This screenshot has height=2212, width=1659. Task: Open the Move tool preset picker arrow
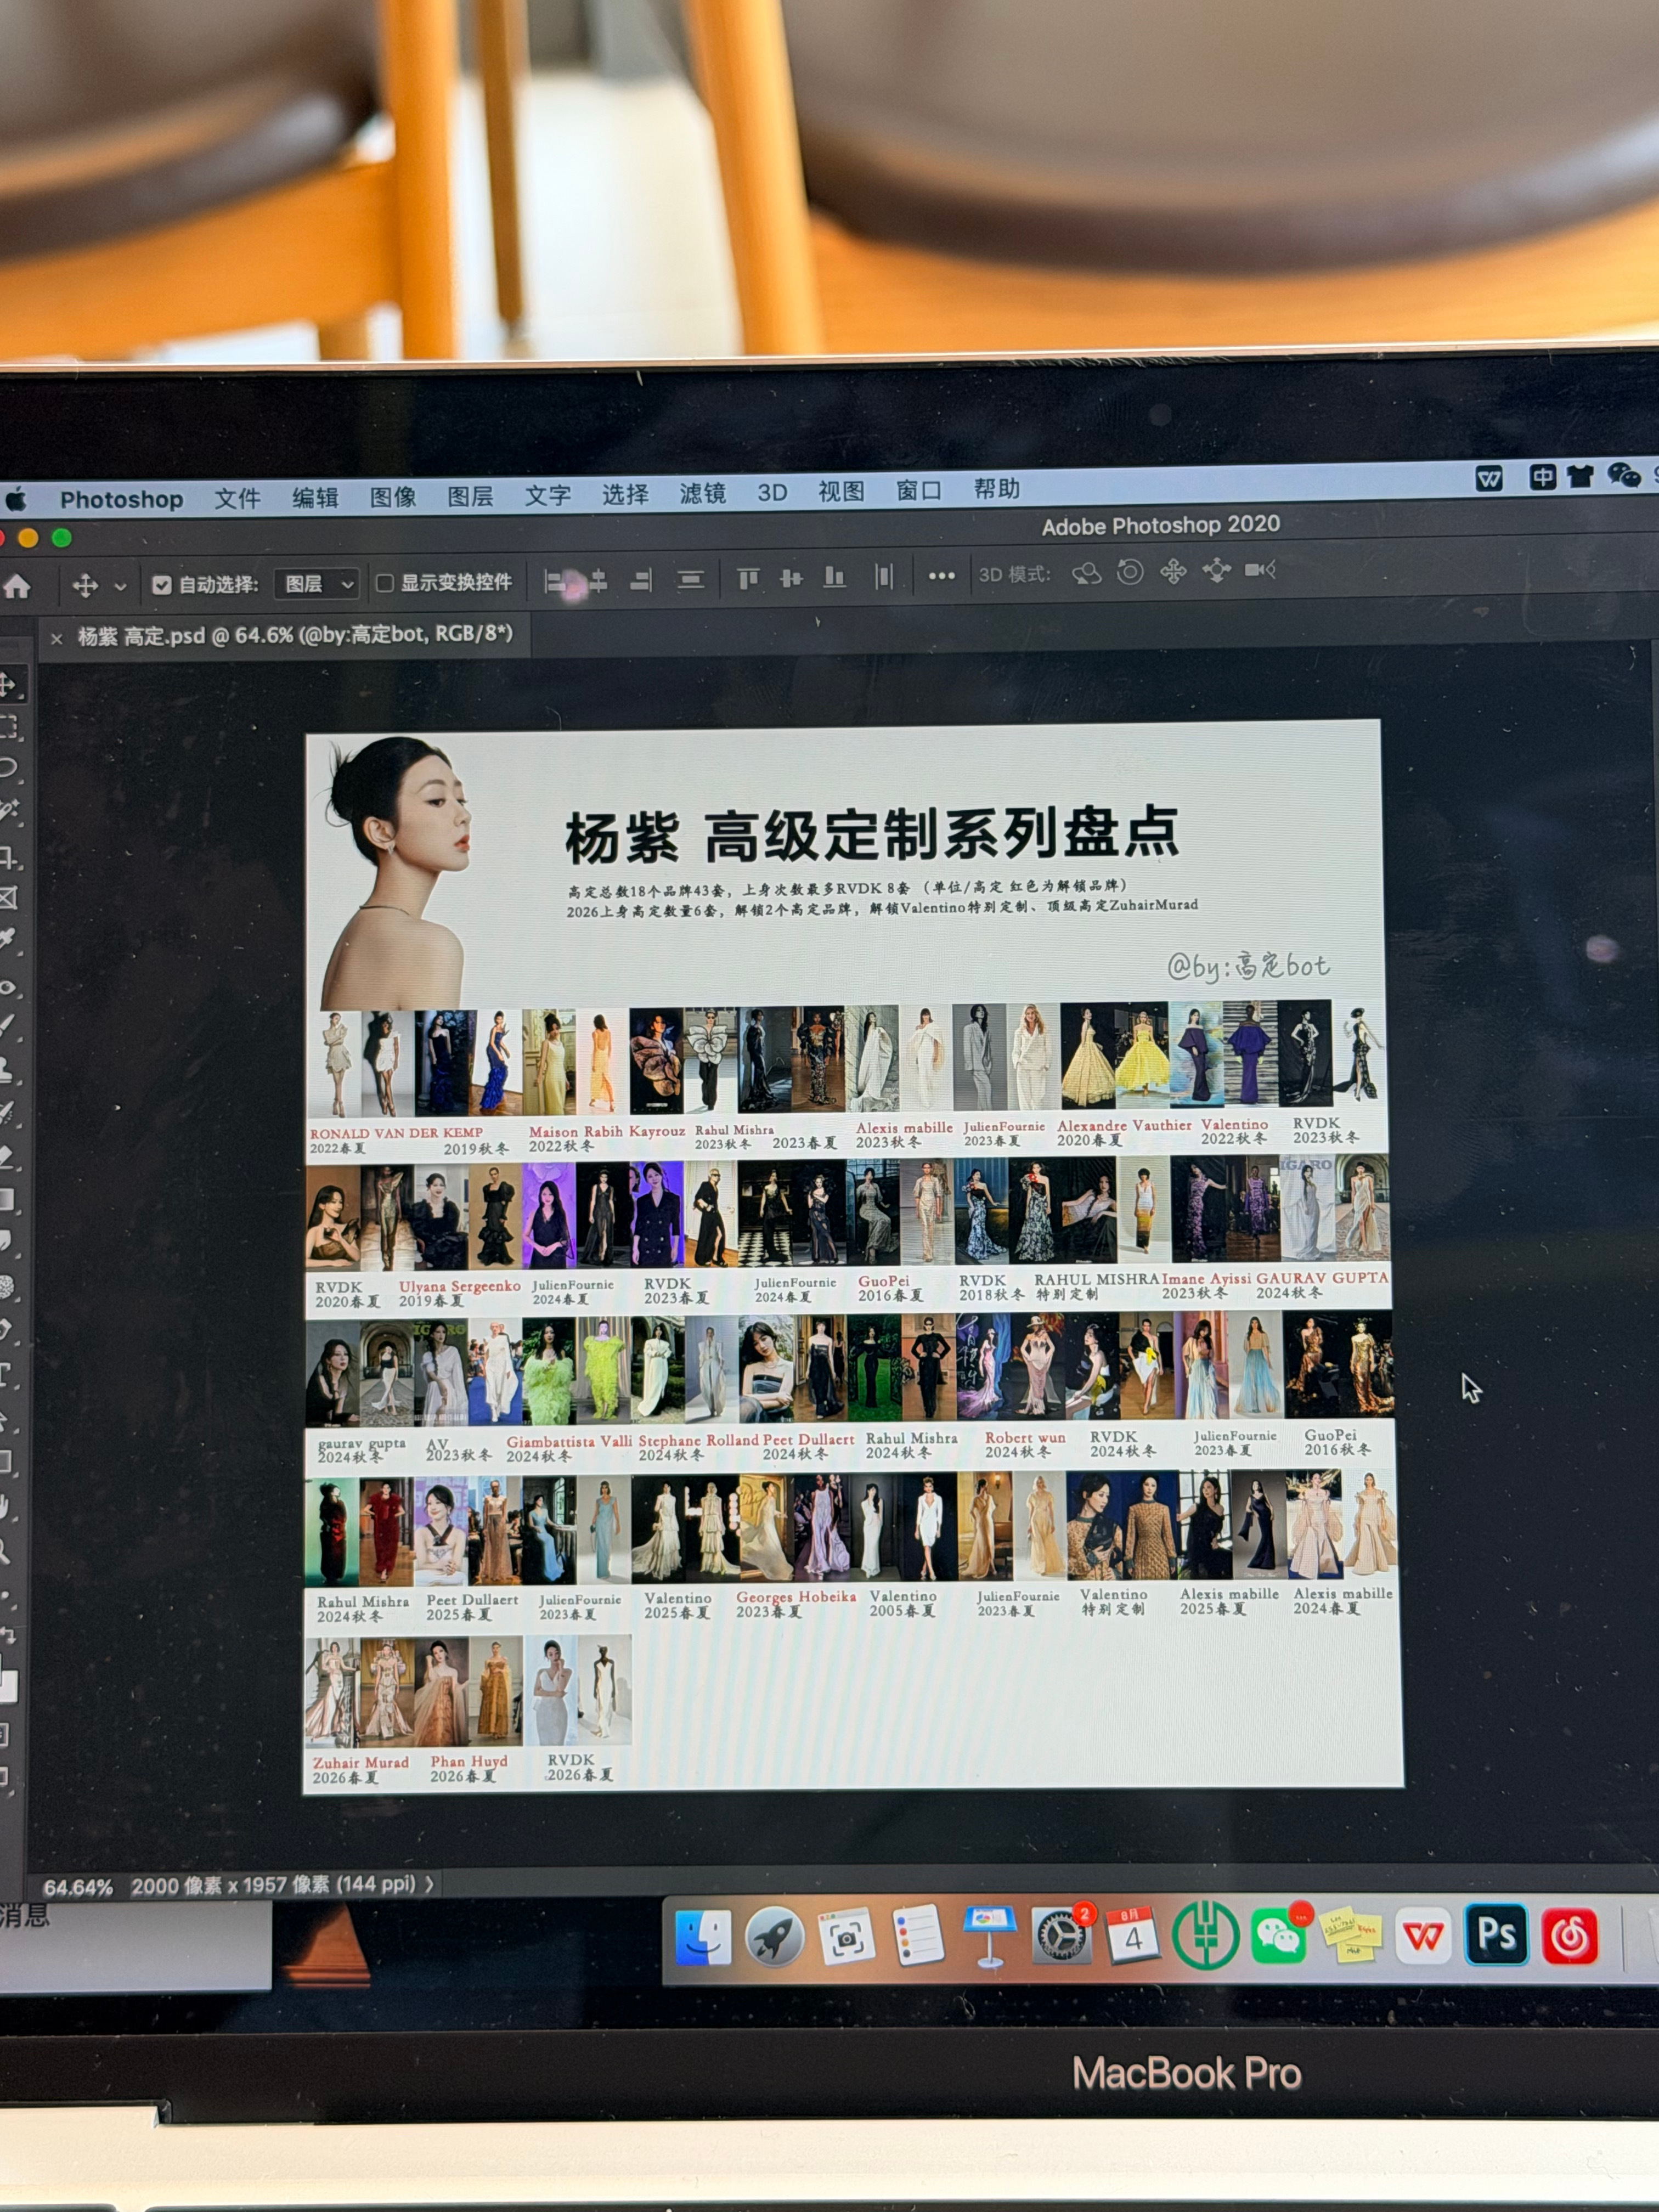(x=120, y=586)
